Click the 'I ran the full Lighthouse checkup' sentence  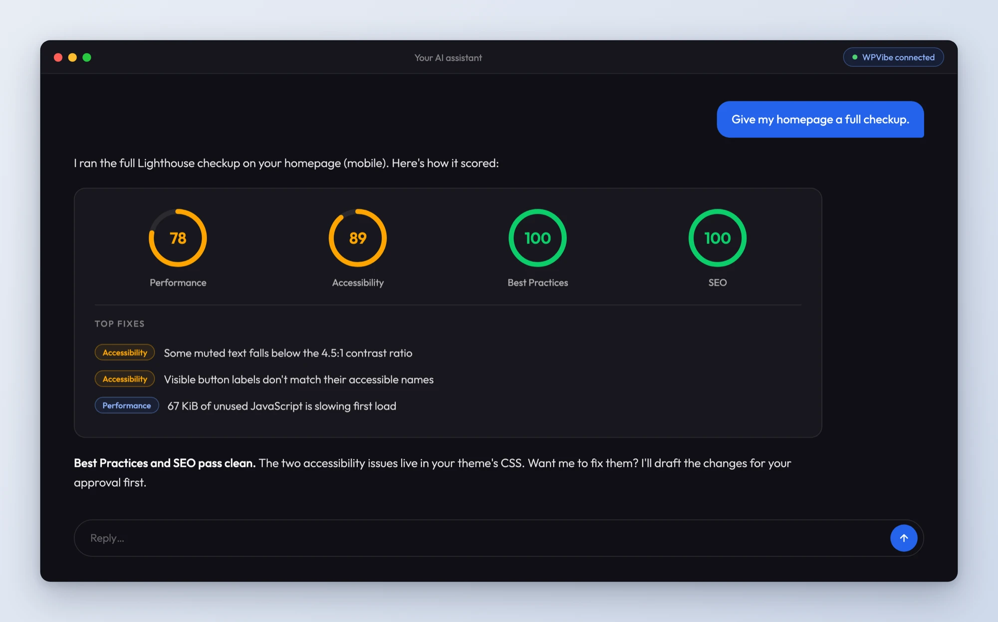[286, 163]
